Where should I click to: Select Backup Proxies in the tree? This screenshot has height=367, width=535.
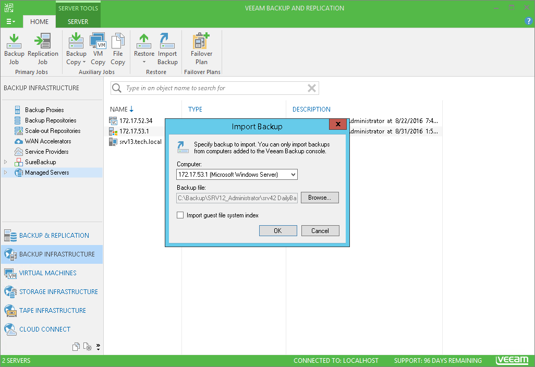(x=44, y=110)
